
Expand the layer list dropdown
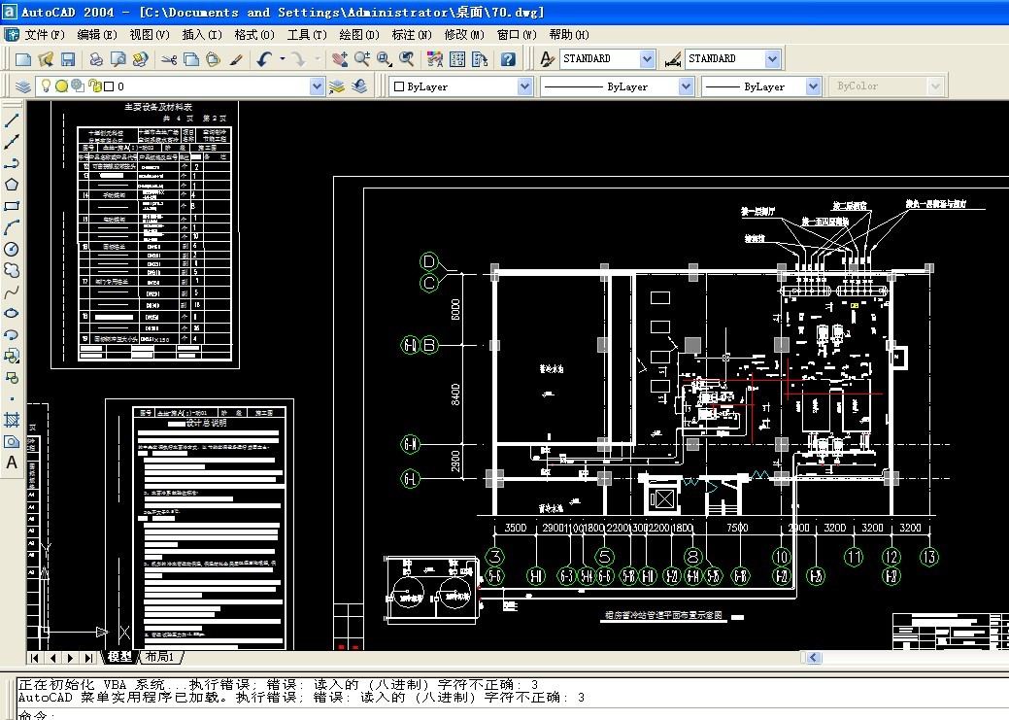click(317, 86)
